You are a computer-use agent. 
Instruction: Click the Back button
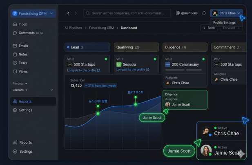click(209, 28)
